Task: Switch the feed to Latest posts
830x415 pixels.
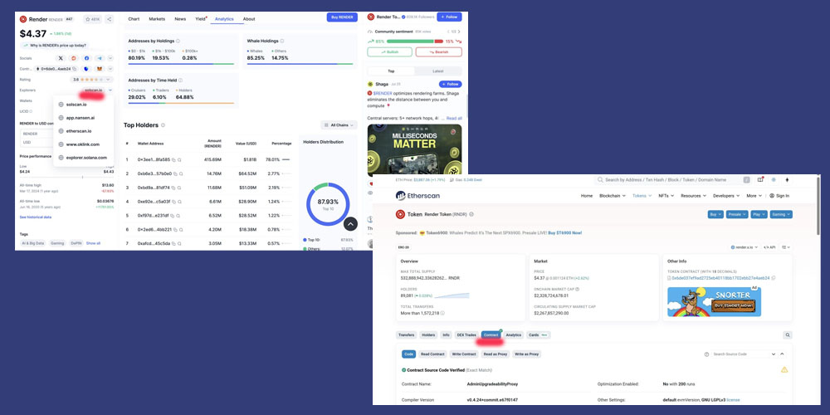Action: (x=437, y=71)
